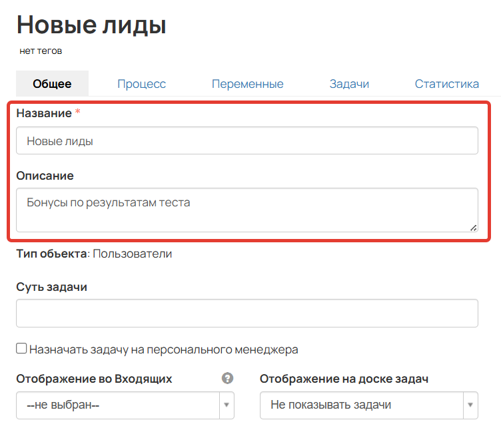Enable Назначать задачу на персонального менеджера checkbox
The height and width of the screenshot is (428, 501).
pyautogui.click(x=22, y=349)
